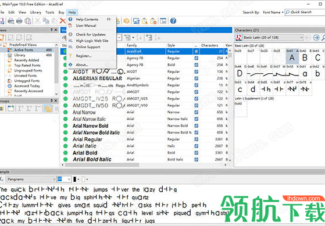Click the printer icon in toolbar
Screen dimensions: 325x226
coord(19,21)
